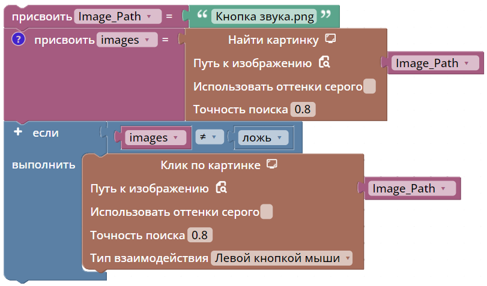
Task: Select the Найти картинку block title
Action: click(273, 40)
